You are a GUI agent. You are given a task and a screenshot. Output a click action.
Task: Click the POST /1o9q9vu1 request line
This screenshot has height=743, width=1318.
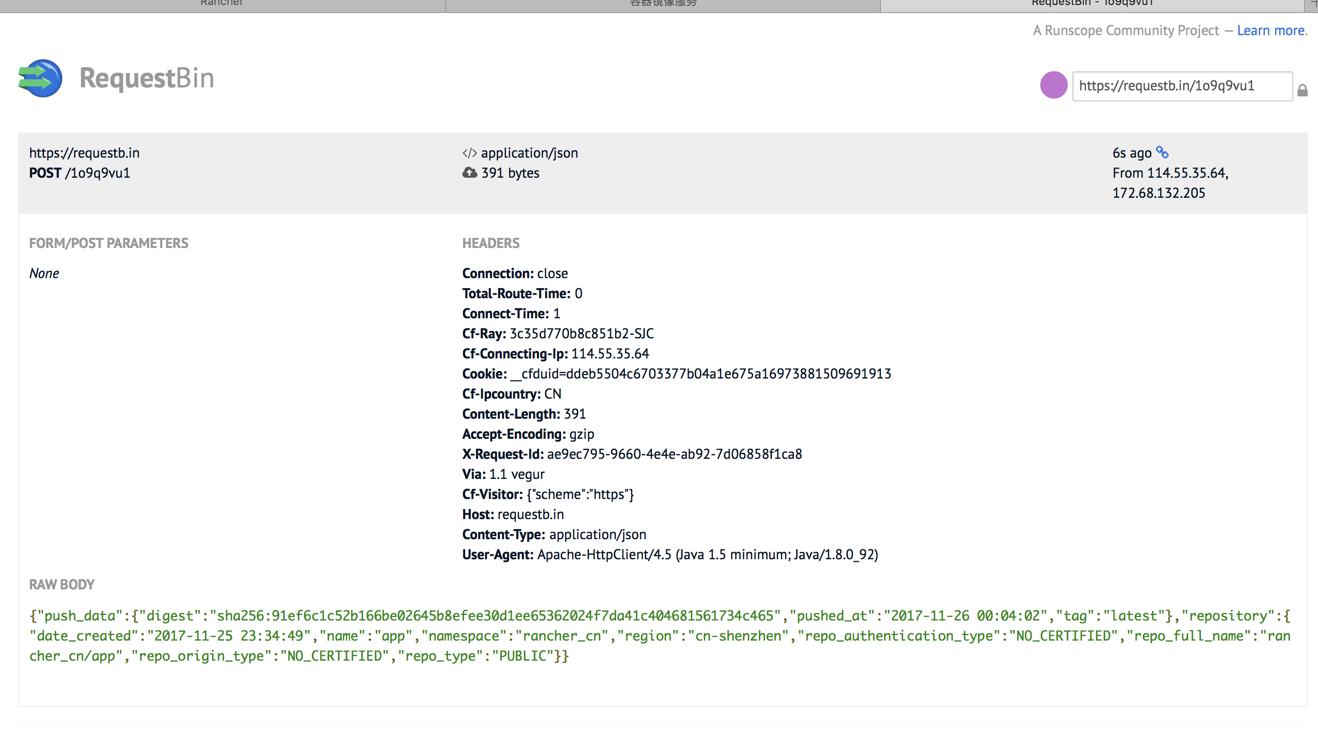[80, 173]
